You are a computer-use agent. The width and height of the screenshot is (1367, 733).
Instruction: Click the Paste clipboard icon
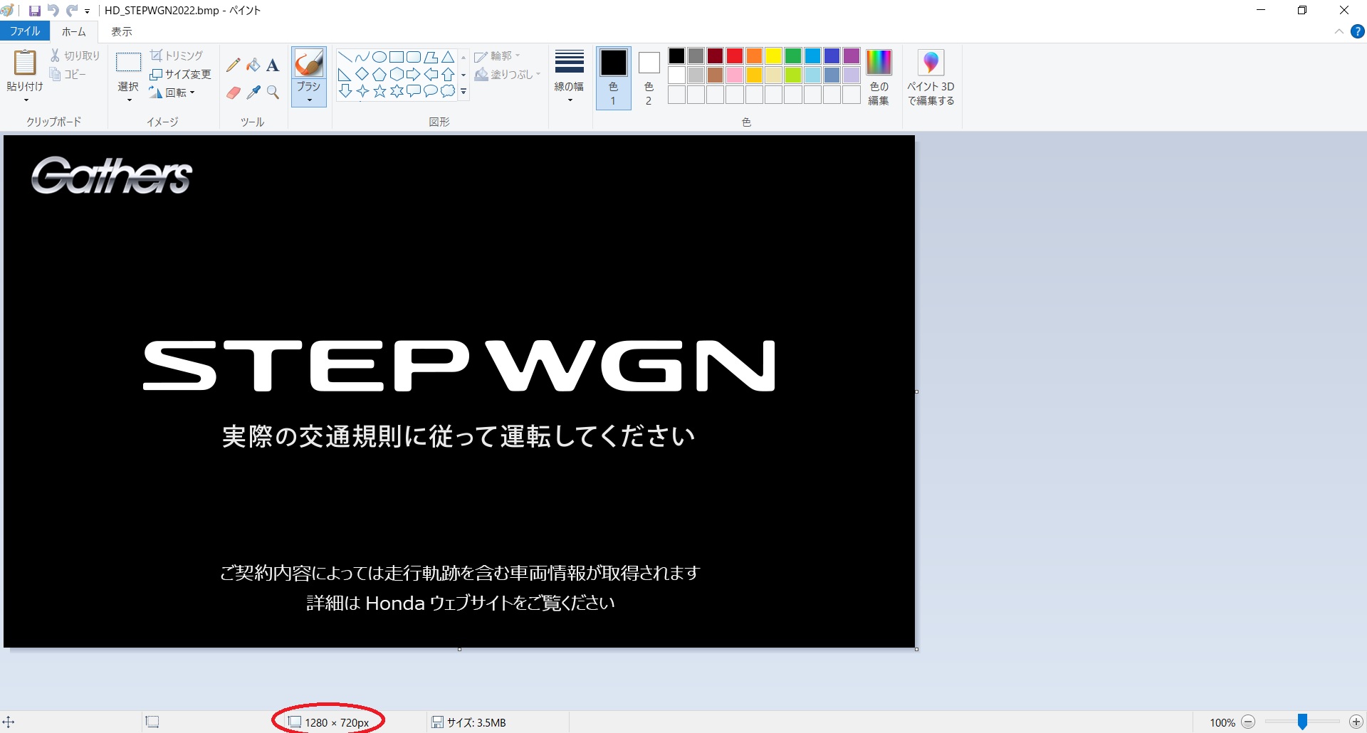pyautogui.click(x=25, y=63)
